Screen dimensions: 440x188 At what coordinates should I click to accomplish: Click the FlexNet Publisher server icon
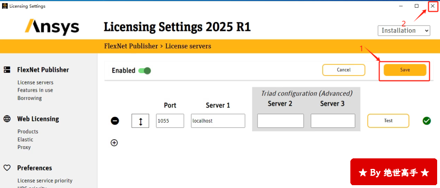tap(7, 70)
